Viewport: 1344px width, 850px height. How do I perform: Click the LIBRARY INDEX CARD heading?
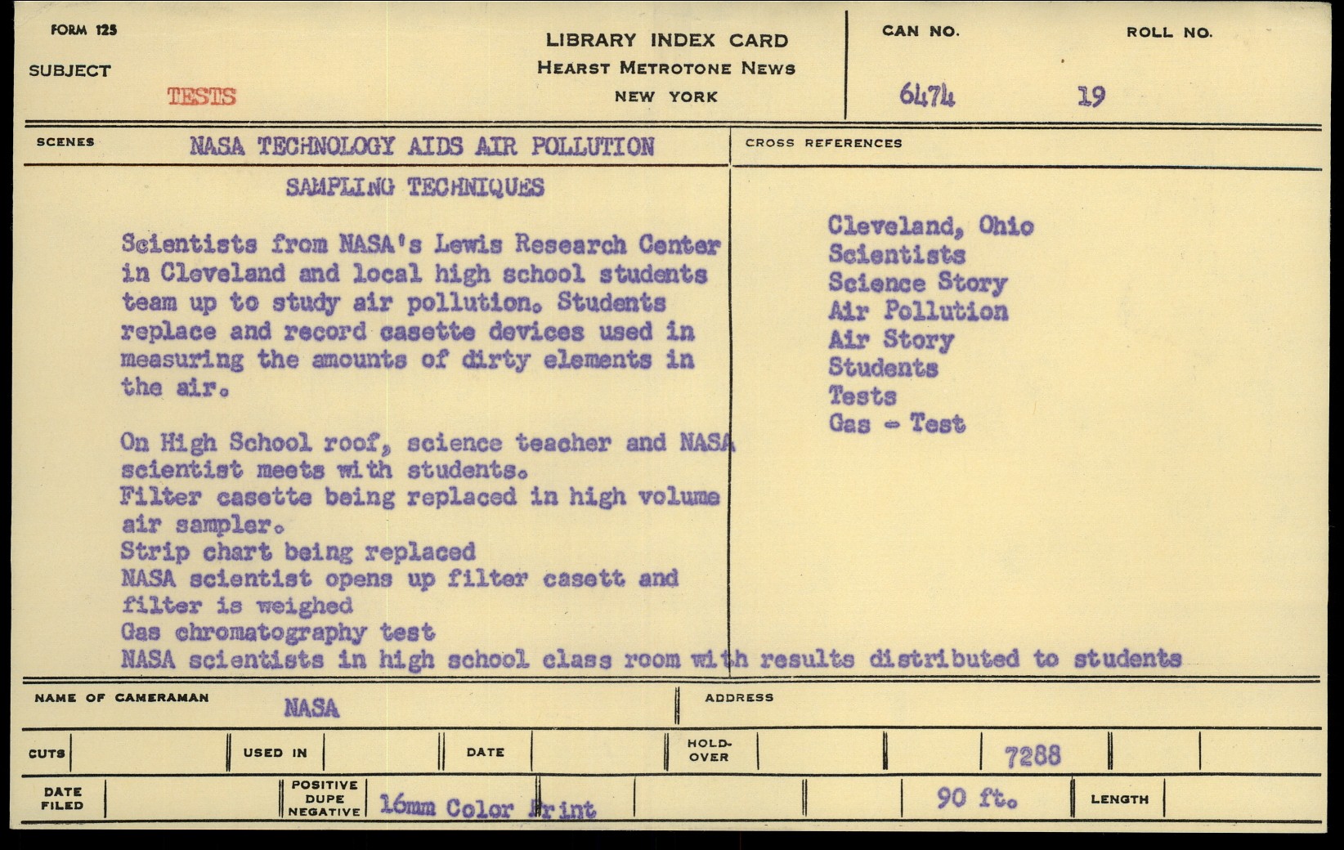pyautogui.click(x=666, y=40)
